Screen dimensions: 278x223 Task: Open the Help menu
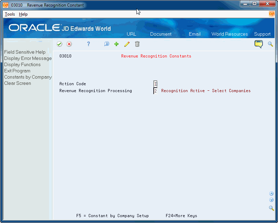pyautogui.click(x=23, y=14)
